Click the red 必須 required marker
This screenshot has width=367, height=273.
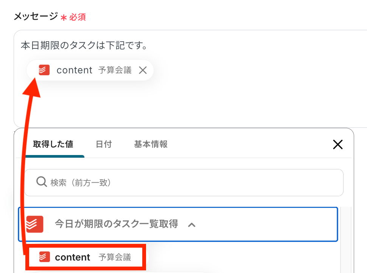77,17
